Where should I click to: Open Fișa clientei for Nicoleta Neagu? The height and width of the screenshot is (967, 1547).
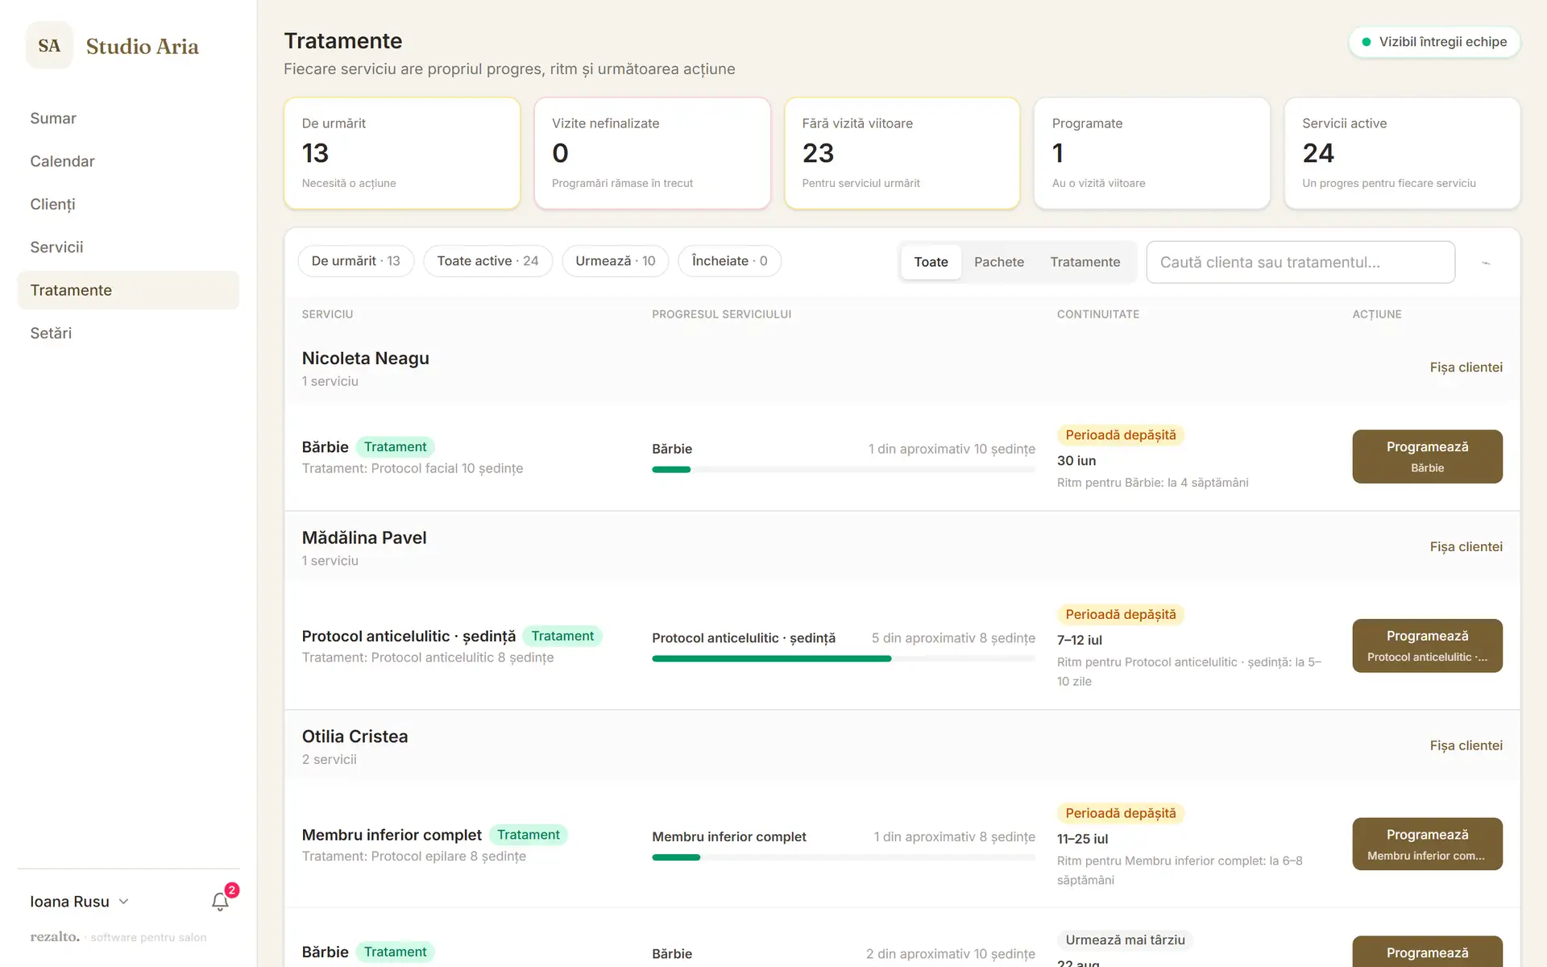click(1466, 367)
